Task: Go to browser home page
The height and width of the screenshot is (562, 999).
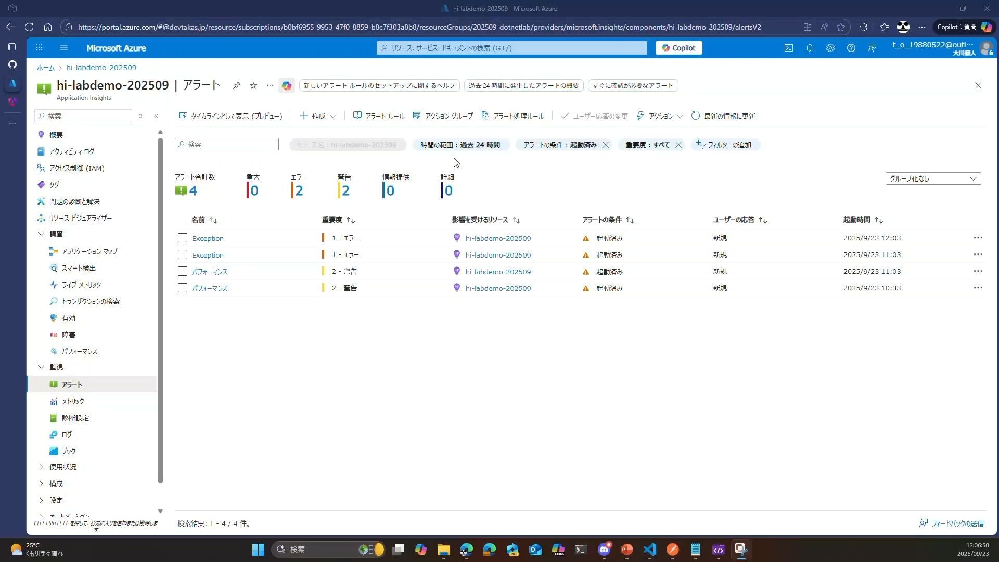Action: (x=48, y=27)
